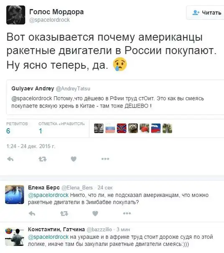
Task: Reply to the main tweet
Action: point(10,159)
